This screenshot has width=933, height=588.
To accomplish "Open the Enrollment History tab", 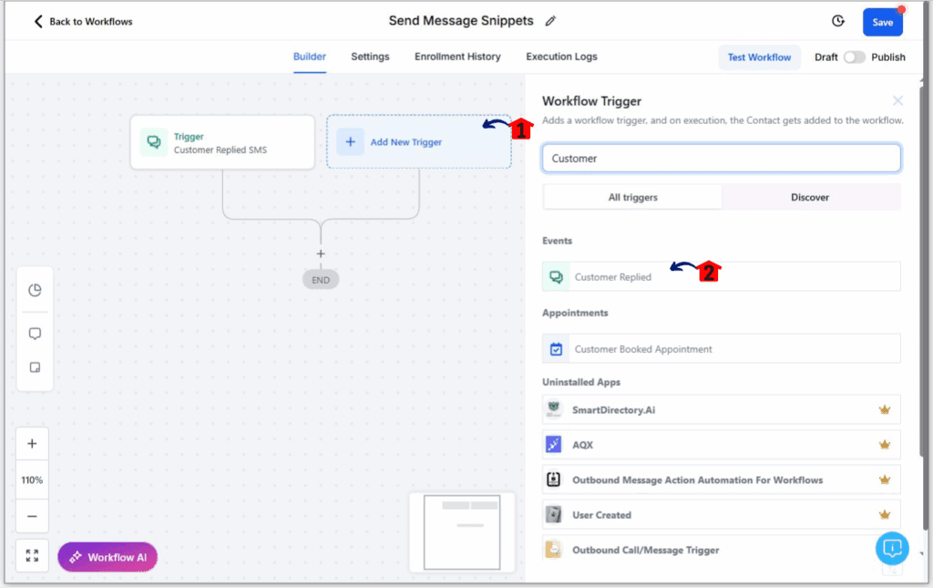I will point(457,57).
